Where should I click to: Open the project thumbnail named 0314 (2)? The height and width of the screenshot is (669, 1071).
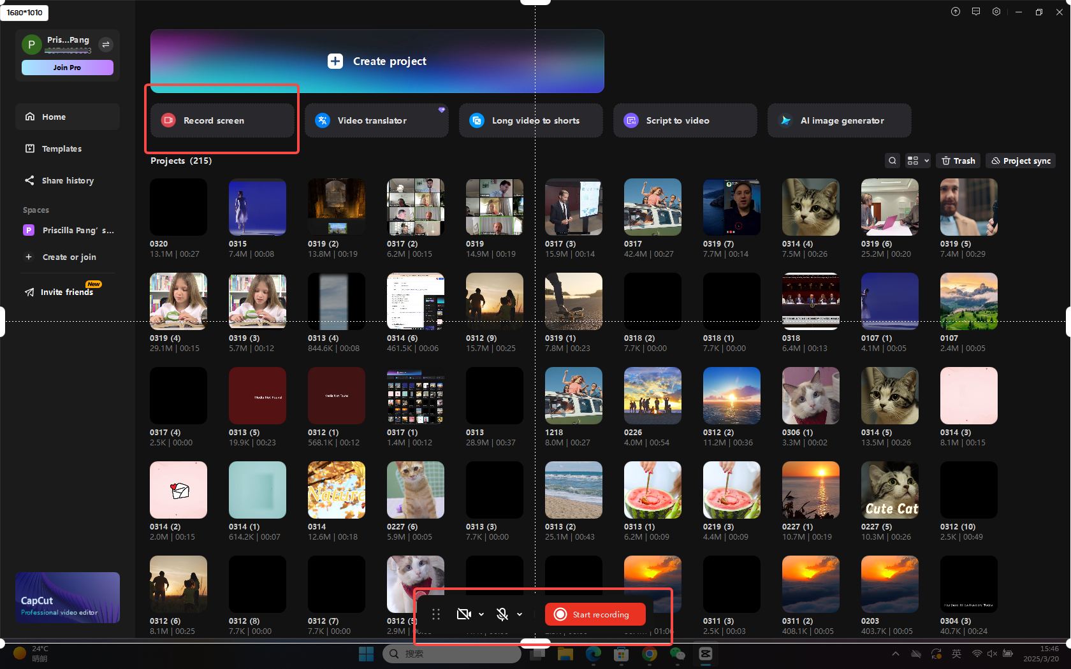point(178,490)
